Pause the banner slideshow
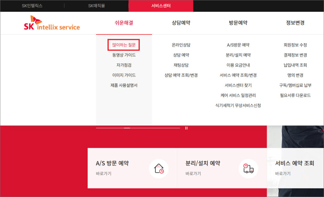The height and width of the screenshot is (197, 324). (186, 128)
